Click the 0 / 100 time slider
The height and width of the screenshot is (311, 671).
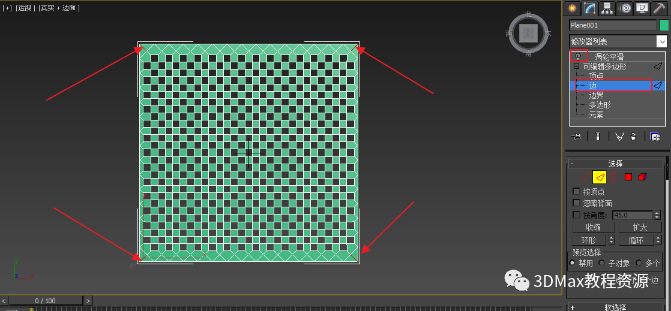click(x=46, y=301)
